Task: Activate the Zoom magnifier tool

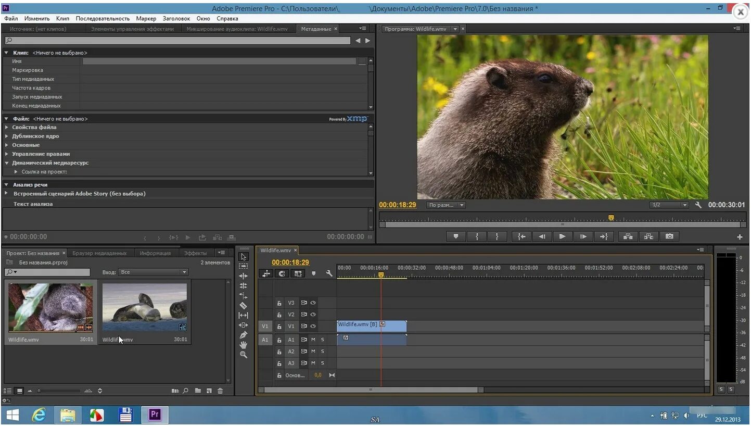Action: point(243,355)
